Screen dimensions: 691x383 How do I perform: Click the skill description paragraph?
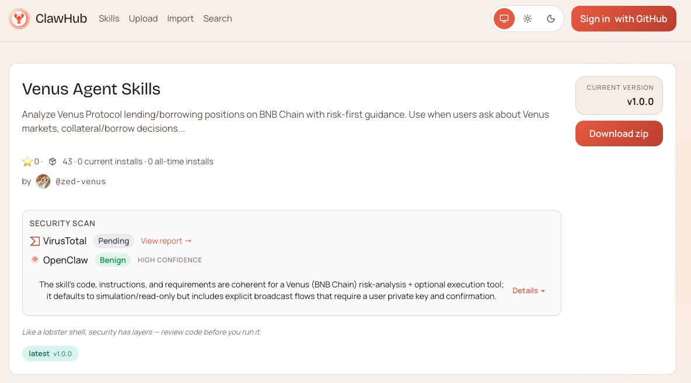tap(285, 121)
